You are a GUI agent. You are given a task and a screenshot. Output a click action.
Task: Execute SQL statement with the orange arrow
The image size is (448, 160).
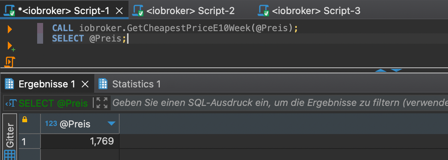coord(10,29)
